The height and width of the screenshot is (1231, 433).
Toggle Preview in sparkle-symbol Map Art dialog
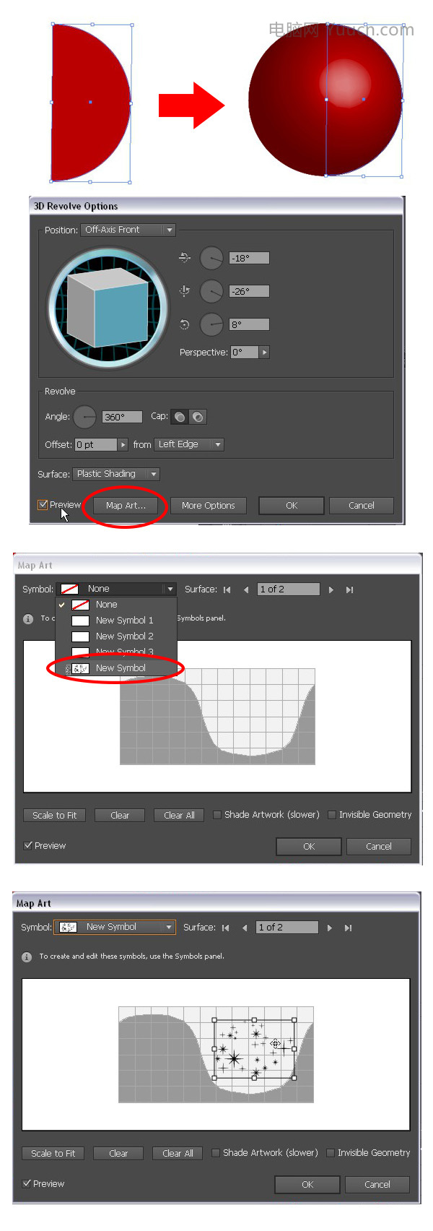coord(26,1183)
